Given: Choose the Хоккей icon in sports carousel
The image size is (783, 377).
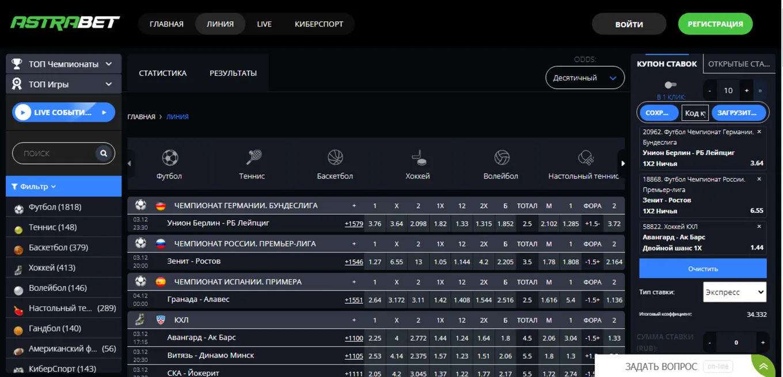Looking at the screenshot, I should (x=418, y=157).
